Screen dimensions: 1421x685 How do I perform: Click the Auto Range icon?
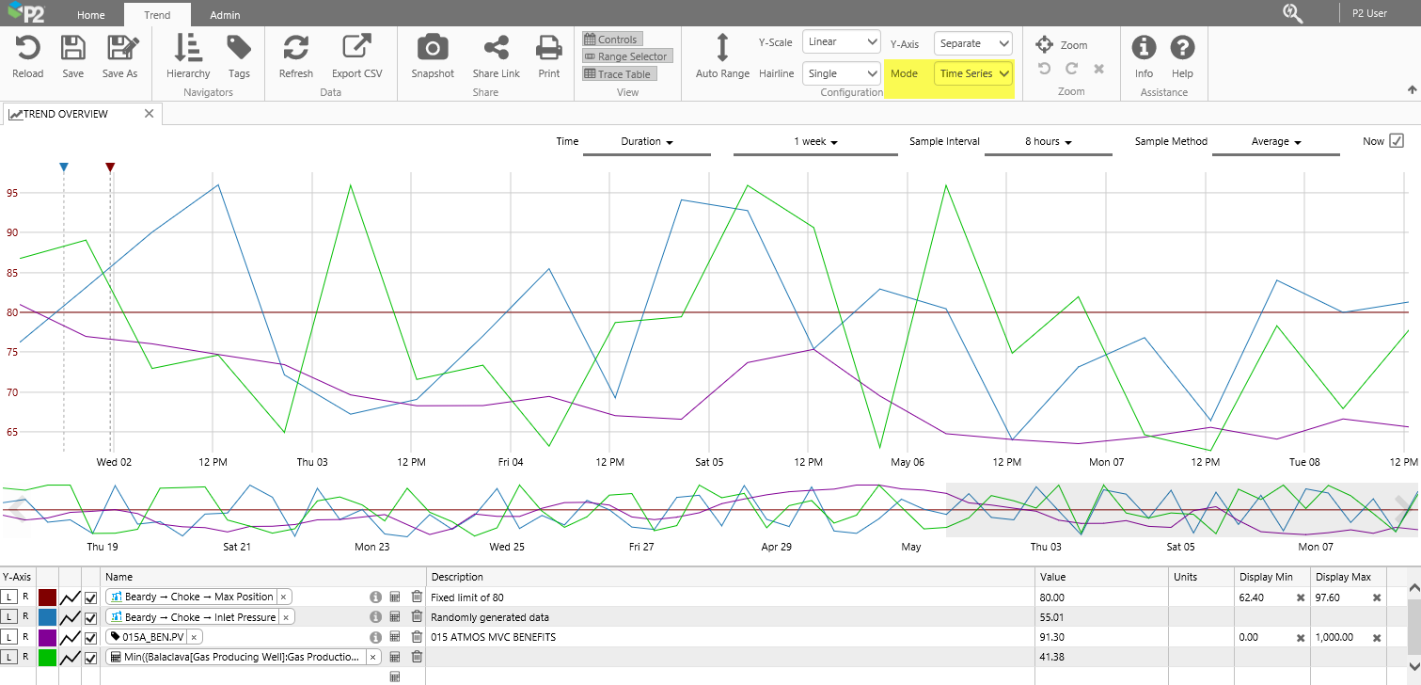(x=722, y=49)
